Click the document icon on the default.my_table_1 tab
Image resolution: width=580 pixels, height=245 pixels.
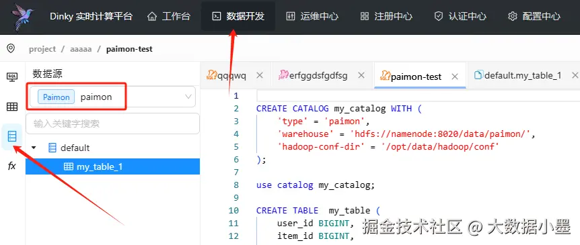tap(478, 75)
